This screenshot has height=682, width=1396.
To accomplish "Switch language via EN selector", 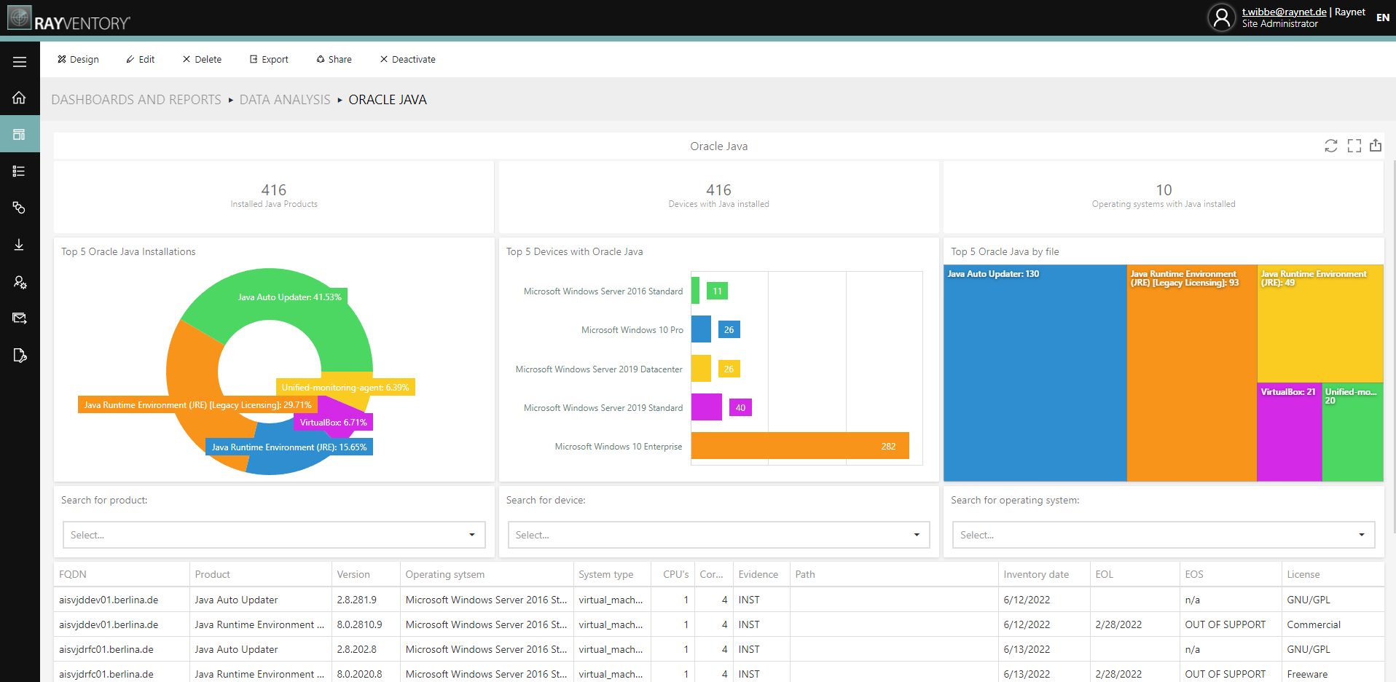I will pos(1383,17).
